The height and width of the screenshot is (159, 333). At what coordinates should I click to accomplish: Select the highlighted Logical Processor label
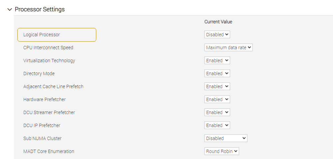(42, 35)
